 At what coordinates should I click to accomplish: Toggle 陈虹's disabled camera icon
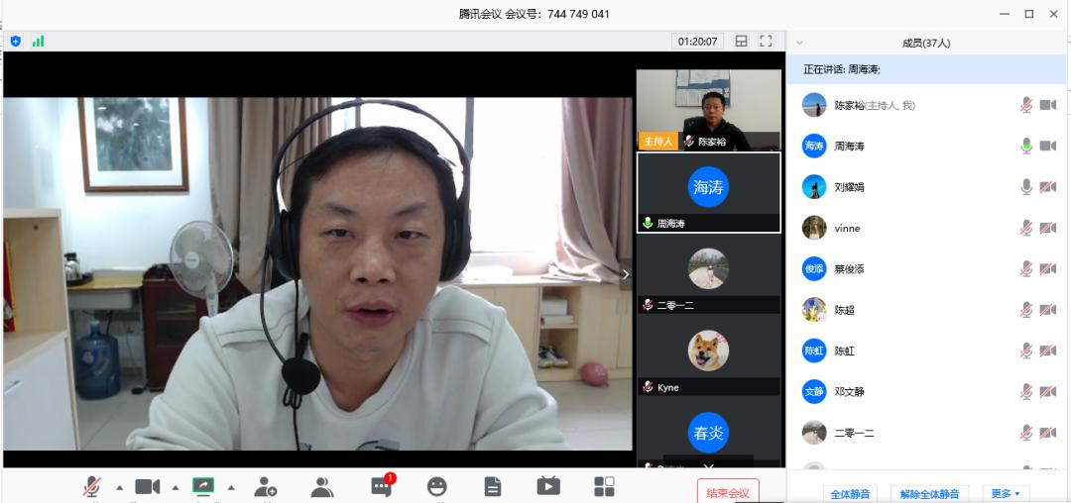coord(1048,351)
